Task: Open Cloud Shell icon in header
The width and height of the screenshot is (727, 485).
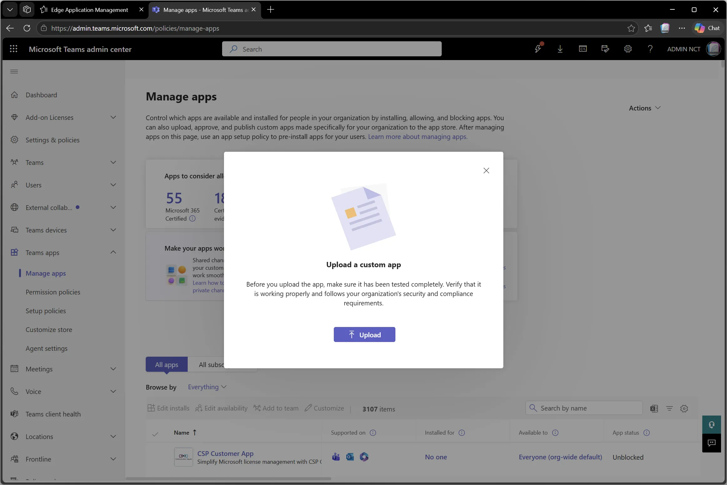Action: (583, 49)
